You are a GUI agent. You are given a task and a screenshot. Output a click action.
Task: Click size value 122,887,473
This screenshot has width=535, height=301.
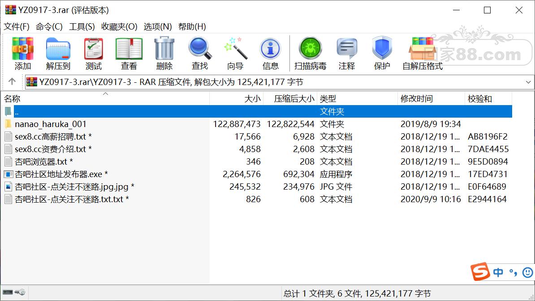coord(237,124)
